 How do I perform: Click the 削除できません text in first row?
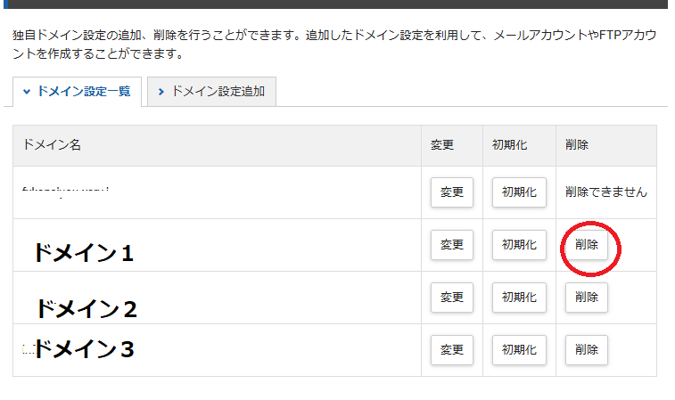coord(606,192)
